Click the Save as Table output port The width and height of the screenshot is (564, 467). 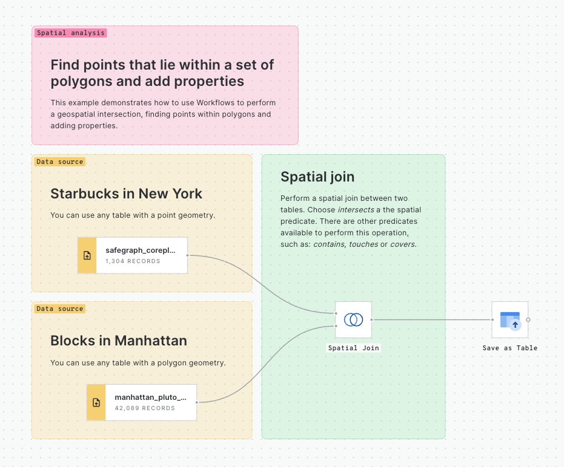[528, 319]
